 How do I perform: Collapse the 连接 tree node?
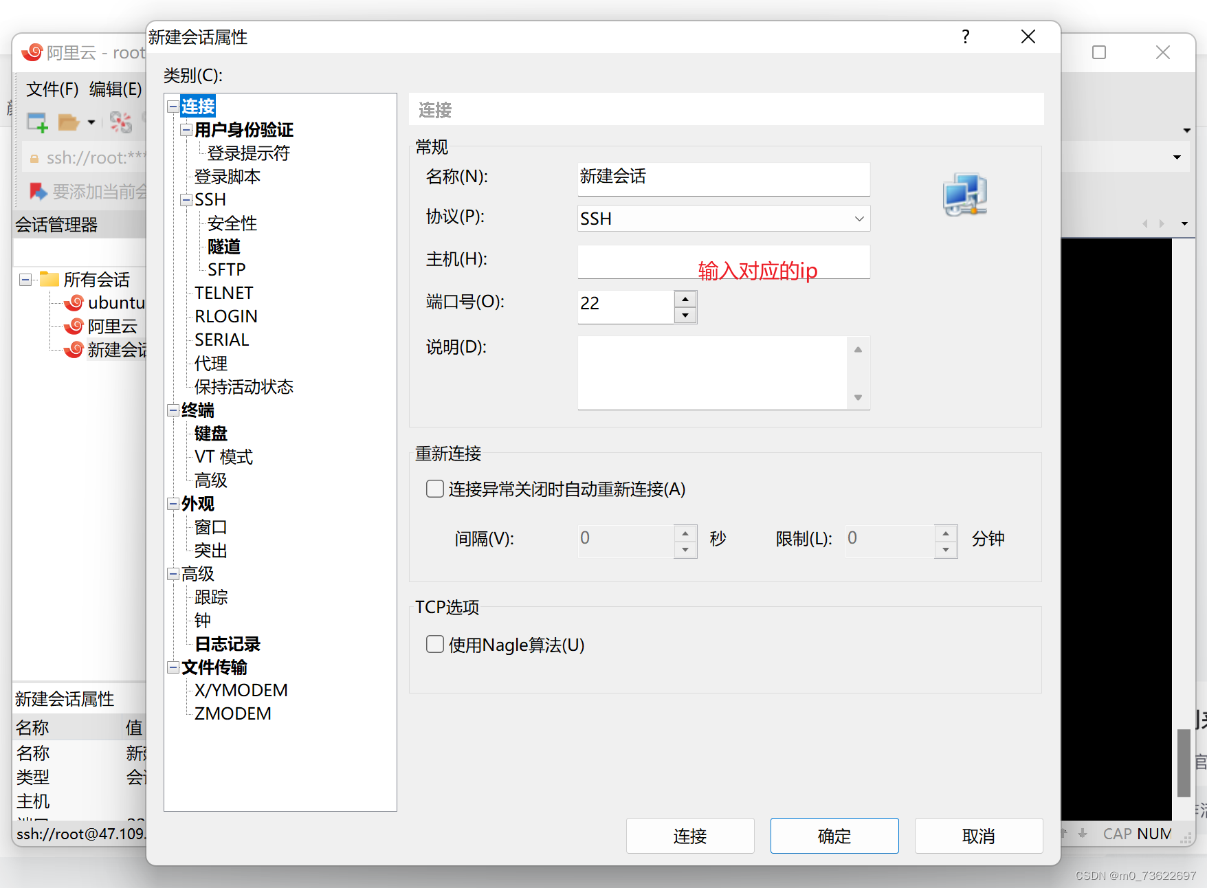[x=173, y=107]
